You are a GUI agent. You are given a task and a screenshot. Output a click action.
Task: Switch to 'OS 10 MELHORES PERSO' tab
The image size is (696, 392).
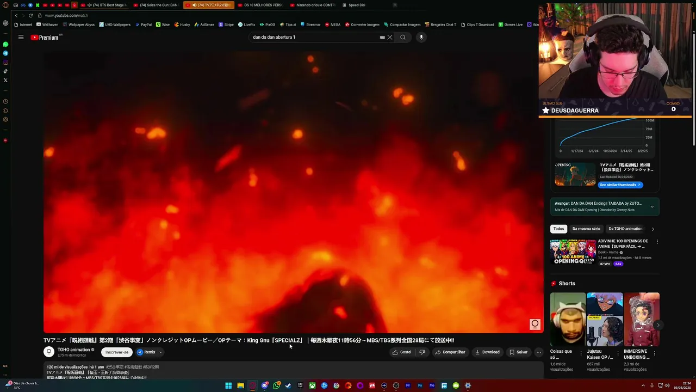point(260,5)
